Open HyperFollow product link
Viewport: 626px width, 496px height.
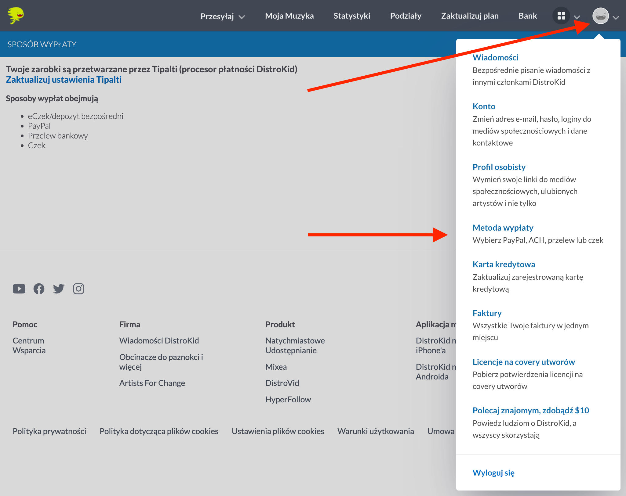click(288, 399)
